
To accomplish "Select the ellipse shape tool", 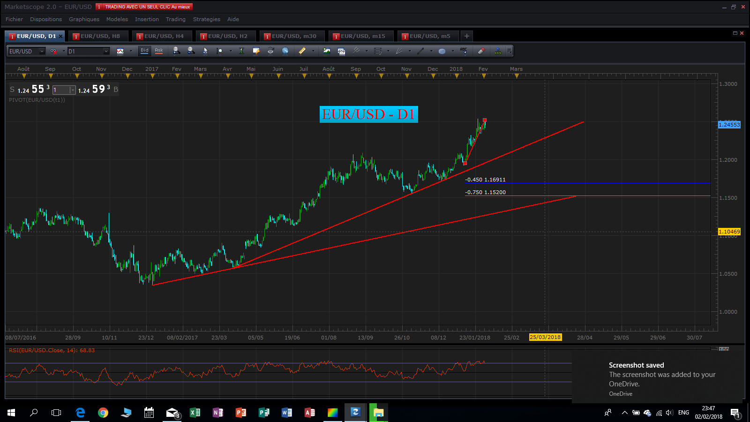I will pyautogui.click(x=442, y=51).
